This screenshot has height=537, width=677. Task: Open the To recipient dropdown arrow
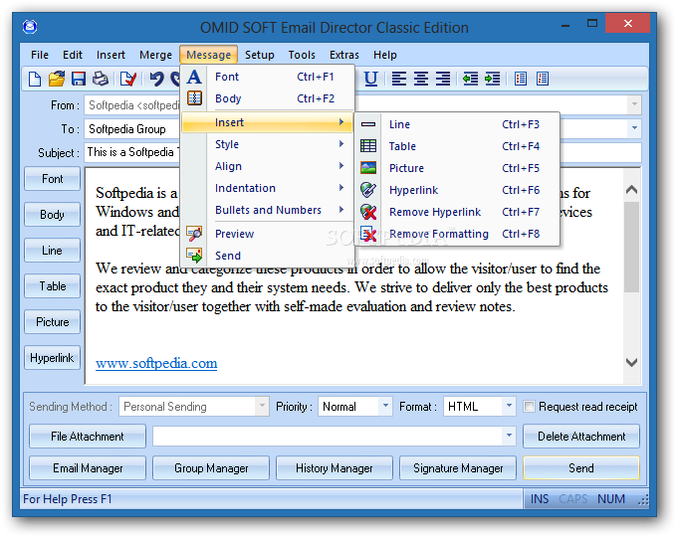click(634, 128)
